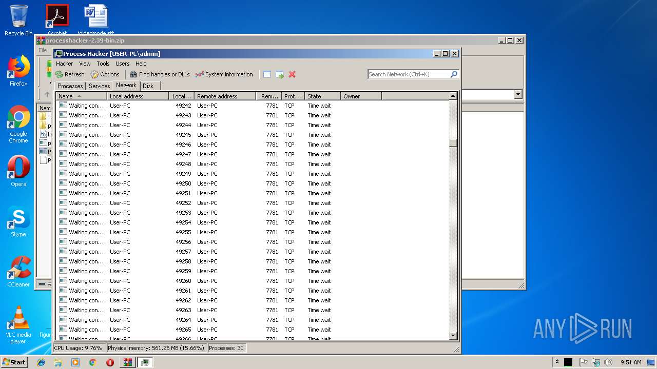Open the Google Chrome desktop shortcut
This screenshot has width=657, height=369.
point(18,125)
